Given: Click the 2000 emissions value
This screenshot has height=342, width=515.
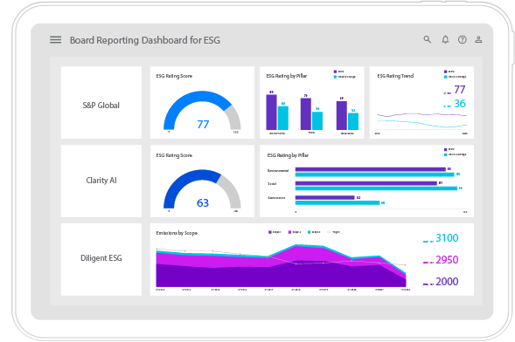Looking at the screenshot, I should pyautogui.click(x=447, y=282).
